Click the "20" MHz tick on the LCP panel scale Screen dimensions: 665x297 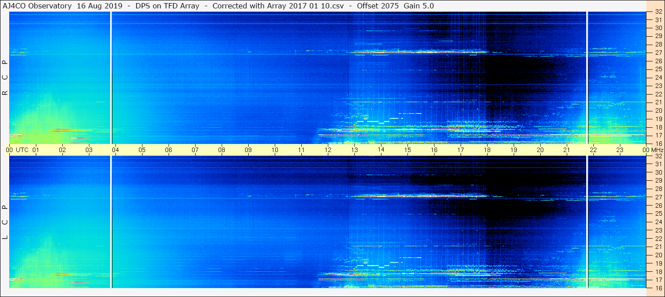coord(658,255)
